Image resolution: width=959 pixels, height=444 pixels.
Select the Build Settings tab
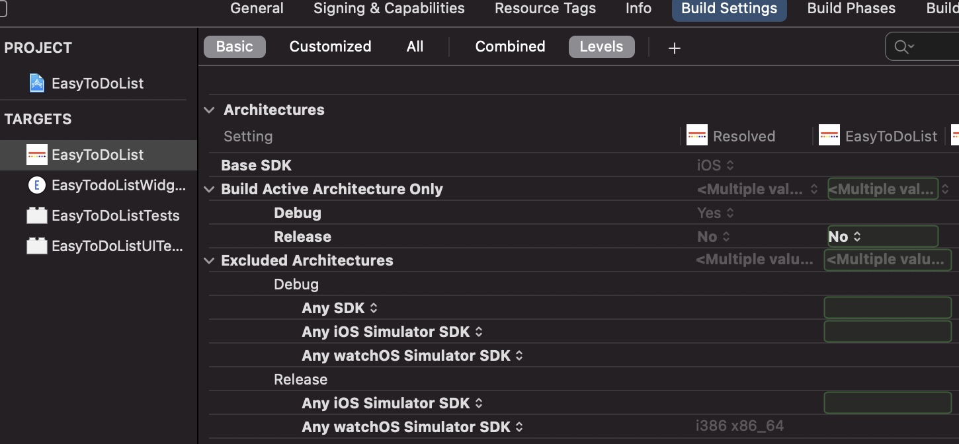[730, 9]
